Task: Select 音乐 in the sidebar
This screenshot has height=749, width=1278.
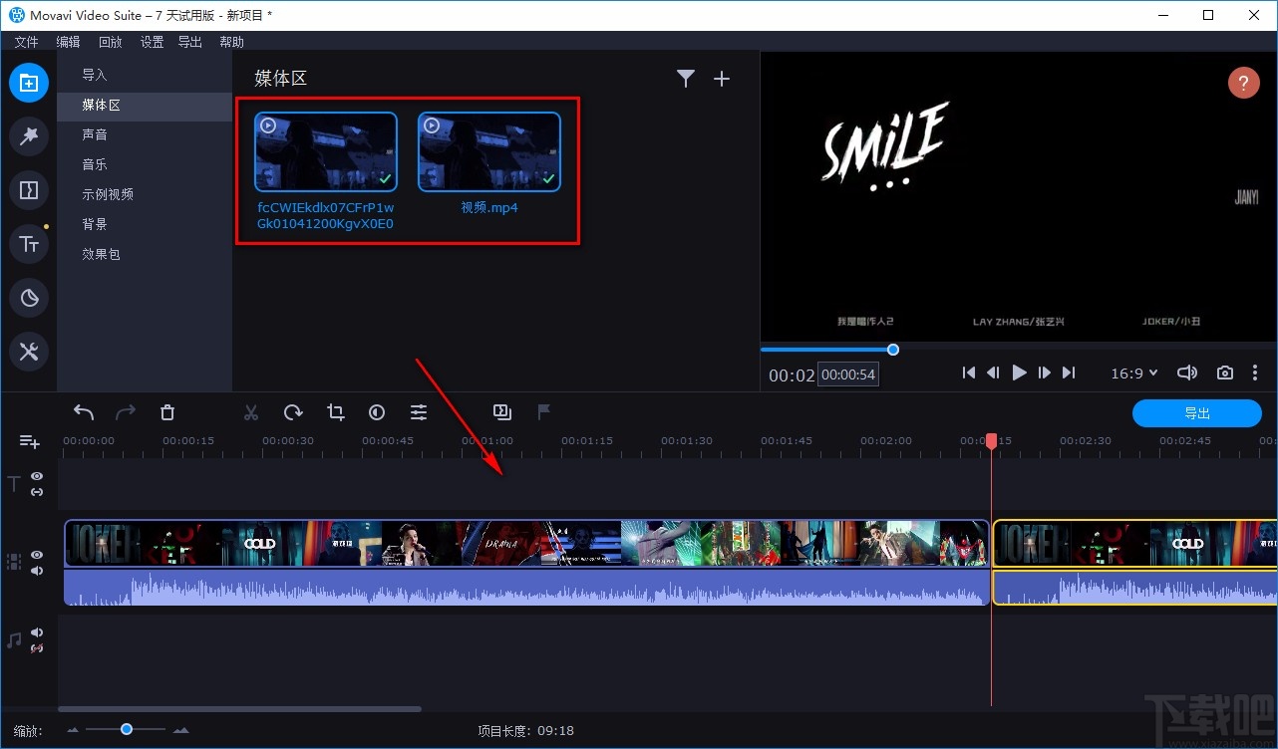Action: (x=145, y=164)
